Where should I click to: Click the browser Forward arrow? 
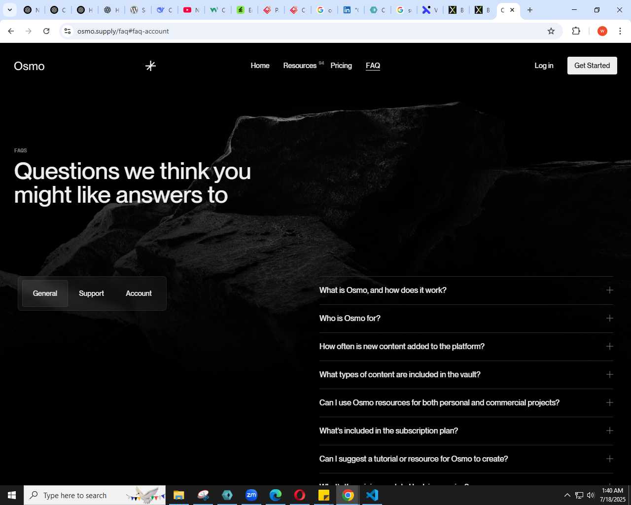point(29,31)
